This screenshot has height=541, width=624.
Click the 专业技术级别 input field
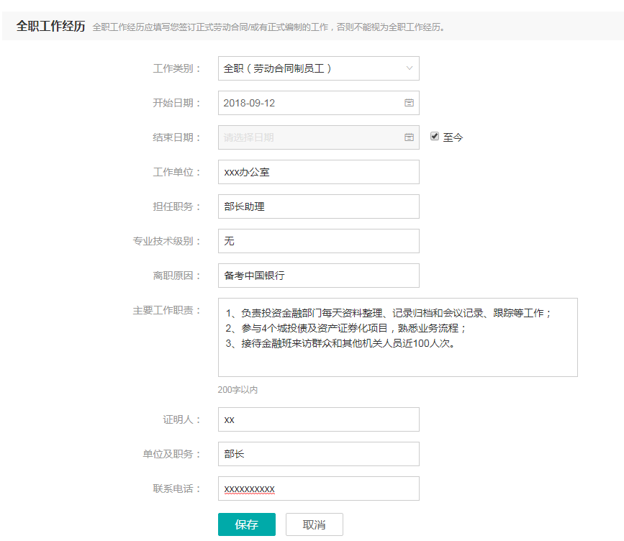pyautogui.click(x=318, y=241)
